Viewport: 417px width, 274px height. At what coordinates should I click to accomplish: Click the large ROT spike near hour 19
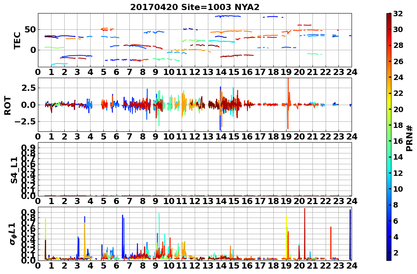(x=288, y=104)
